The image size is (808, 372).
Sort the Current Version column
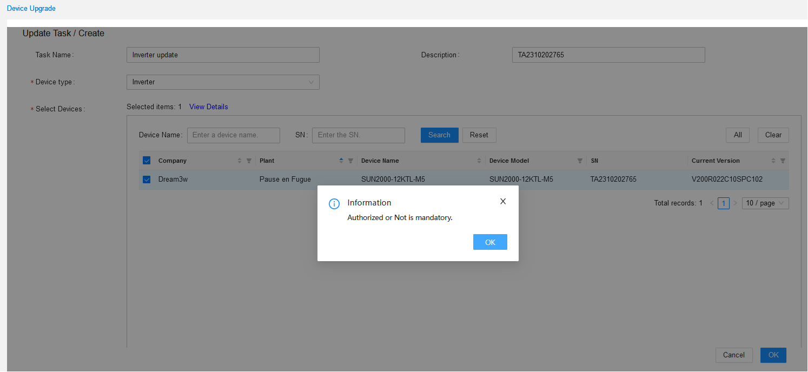pos(773,161)
